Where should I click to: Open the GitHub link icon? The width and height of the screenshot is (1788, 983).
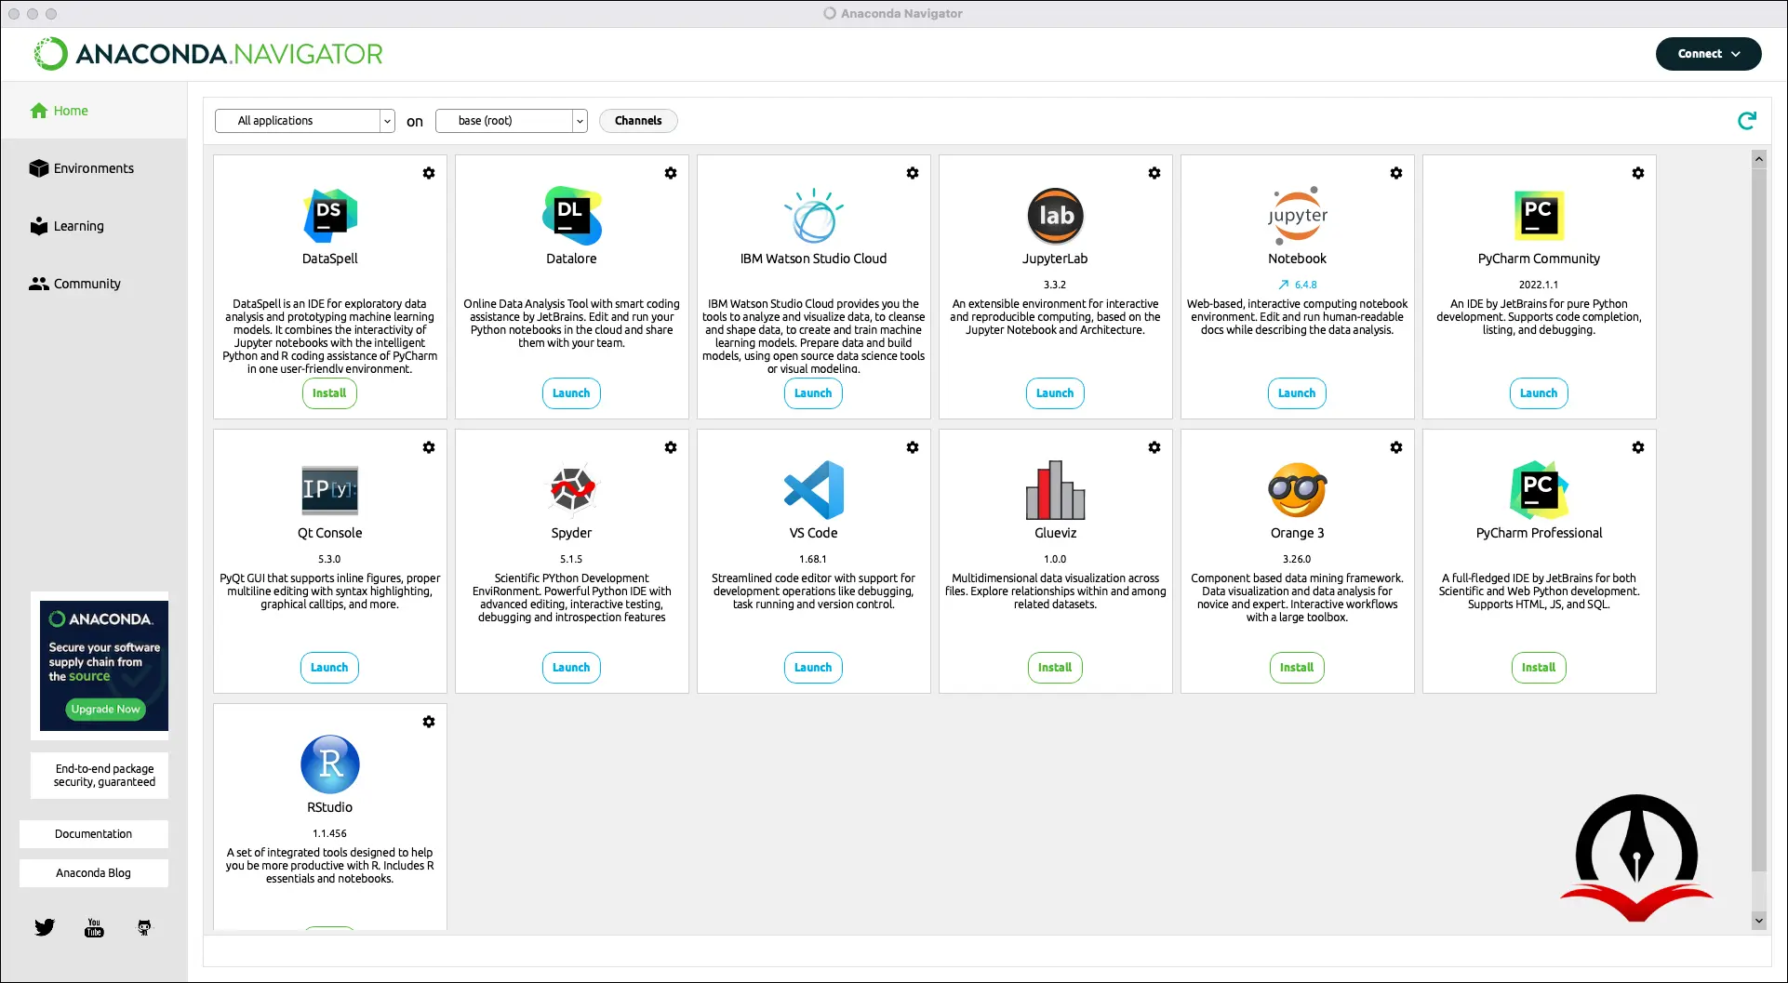pyautogui.click(x=144, y=927)
